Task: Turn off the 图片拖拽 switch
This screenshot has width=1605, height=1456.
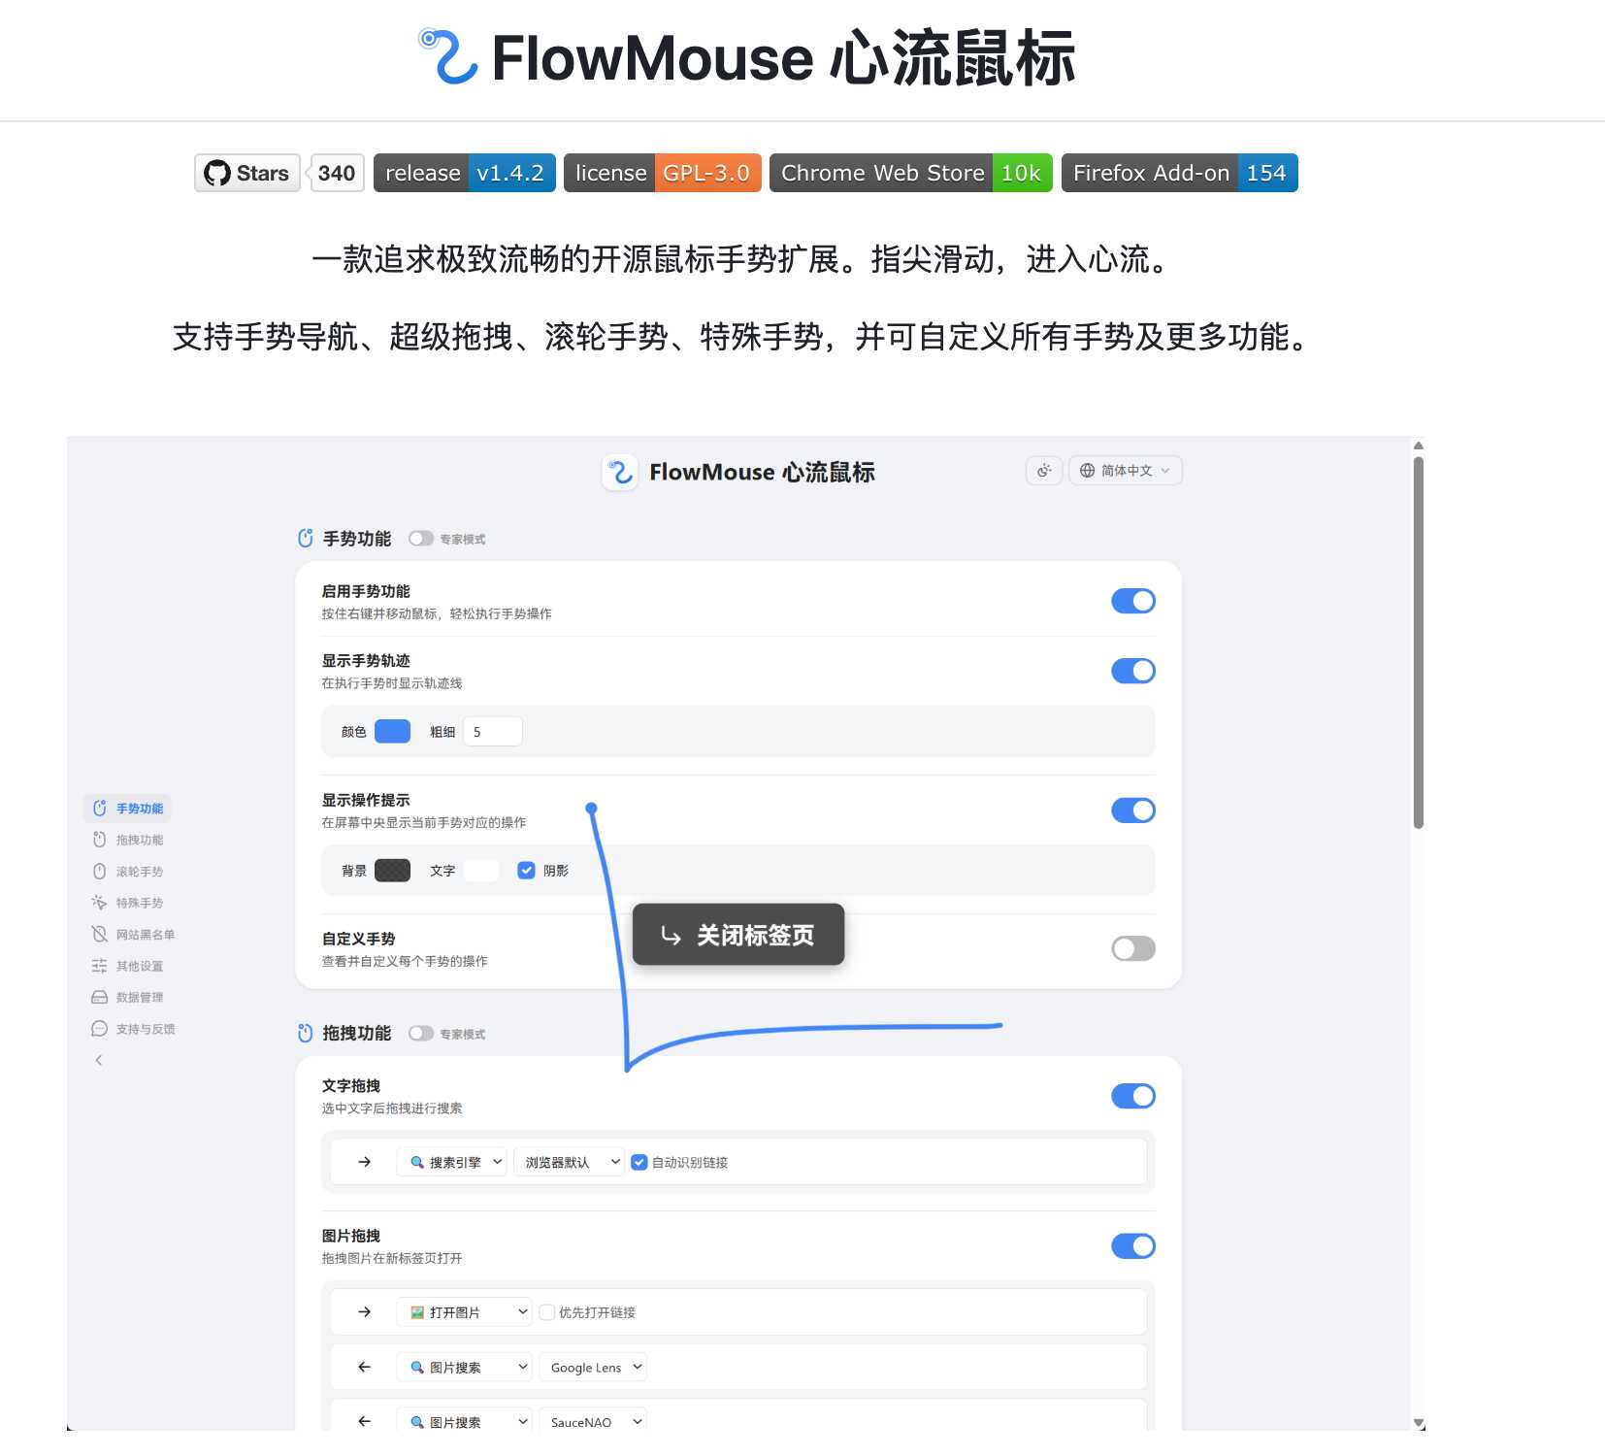Action: click(1133, 1246)
